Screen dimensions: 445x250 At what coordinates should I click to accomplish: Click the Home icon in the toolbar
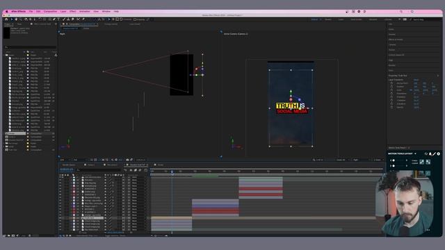point(6,19)
